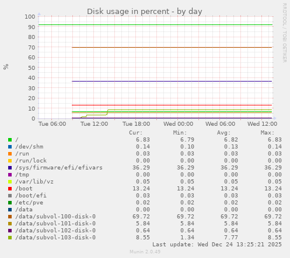This screenshot has height=258, width=290.
Task: Click the Cur value 69.72 for subvol-100-disk-0
Action: (141, 217)
